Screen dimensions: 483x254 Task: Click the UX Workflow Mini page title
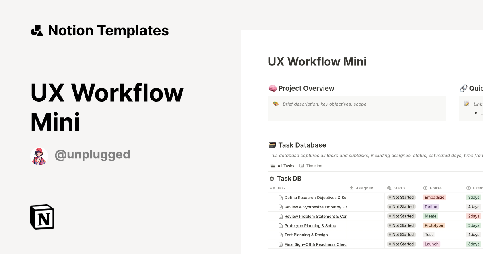pos(317,62)
